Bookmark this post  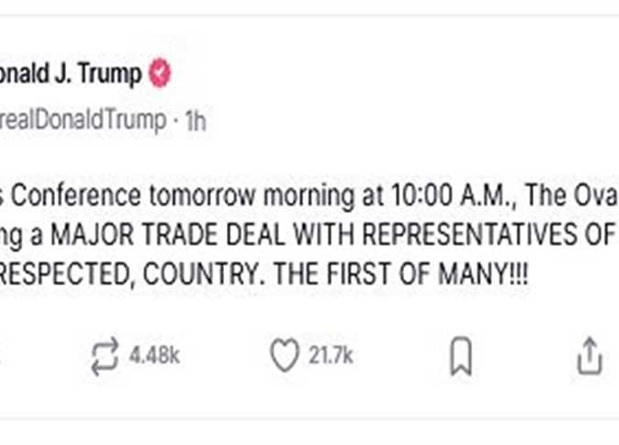tap(459, 356)
